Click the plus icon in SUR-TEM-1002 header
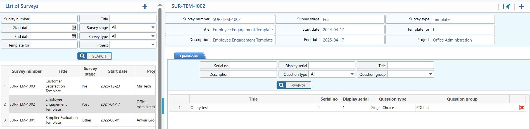Viewport: 530px width, 129px height. click(521, 7)
